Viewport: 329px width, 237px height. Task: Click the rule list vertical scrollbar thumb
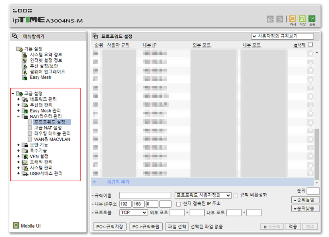317,154
